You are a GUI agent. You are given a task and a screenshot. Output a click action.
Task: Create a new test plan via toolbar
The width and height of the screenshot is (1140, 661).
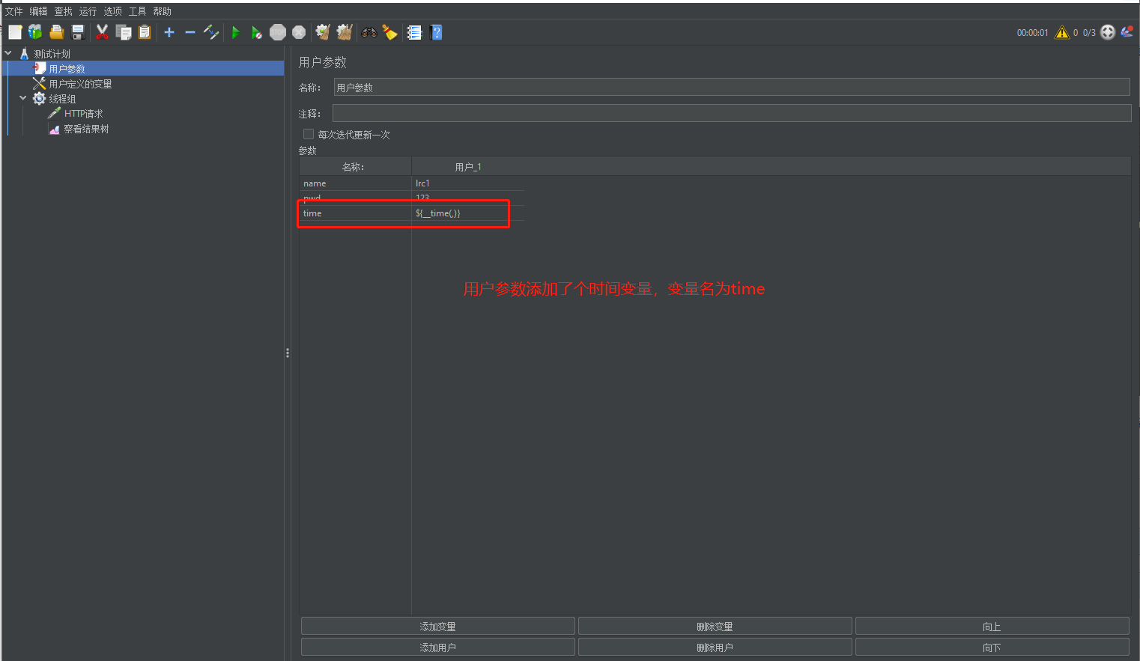15,32
